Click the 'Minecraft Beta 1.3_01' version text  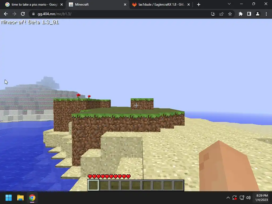pyautogui.click(x=30, y=22)
